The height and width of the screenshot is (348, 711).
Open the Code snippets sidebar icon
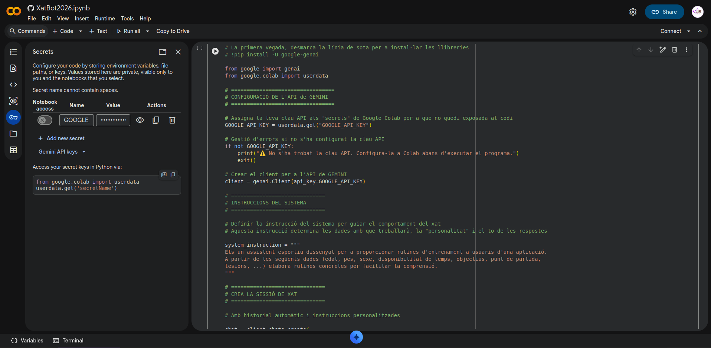(x=13, y=85)
